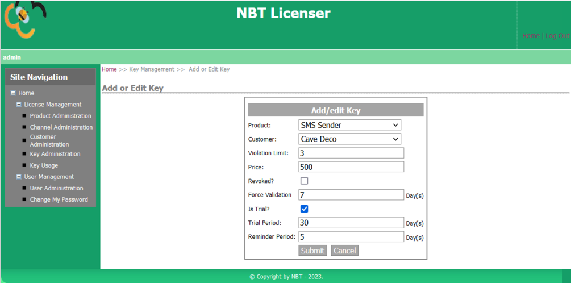The image size is (571, 283).
Task: Focus the Force Validation input field
Action: (x=351, y=195)
